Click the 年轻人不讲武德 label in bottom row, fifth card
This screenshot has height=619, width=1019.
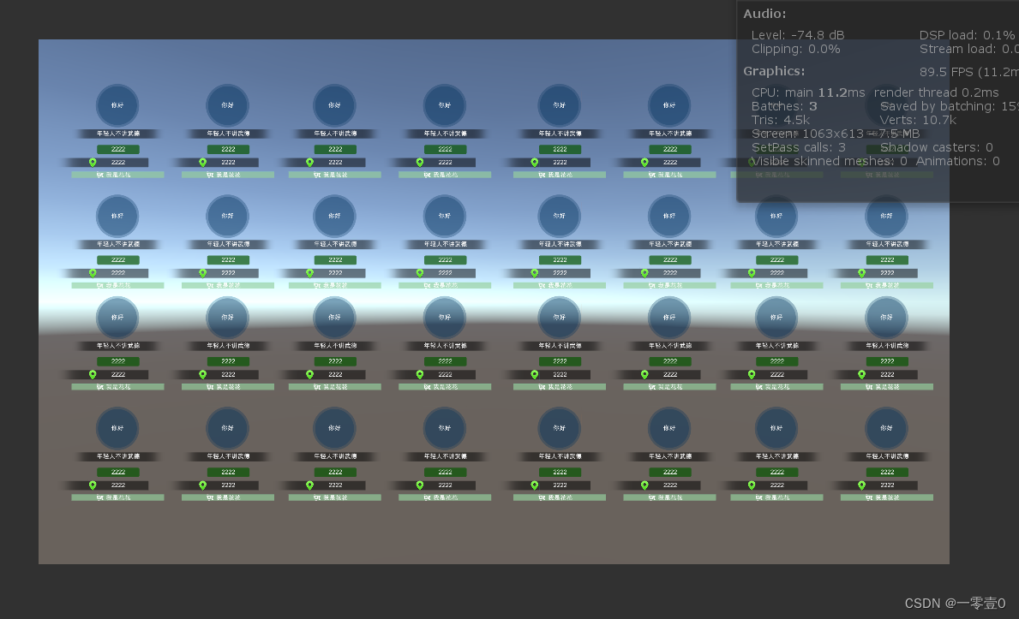[x=560, y=456]
